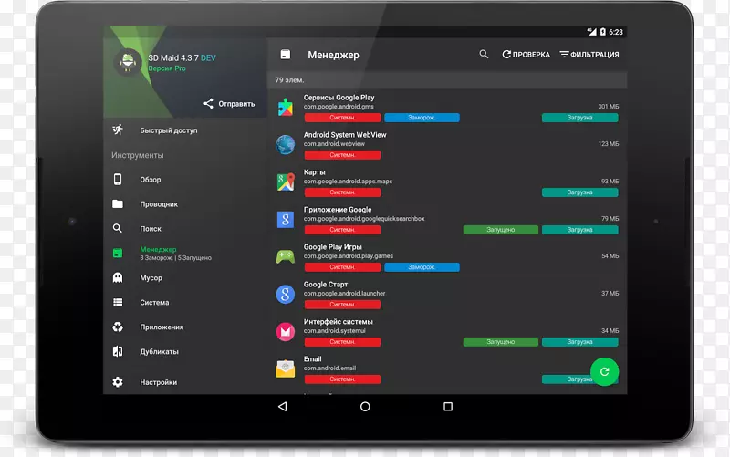Click the Менеджер toolbar app-box icon
The image size is (730, 457).
(x=286, y=55)
